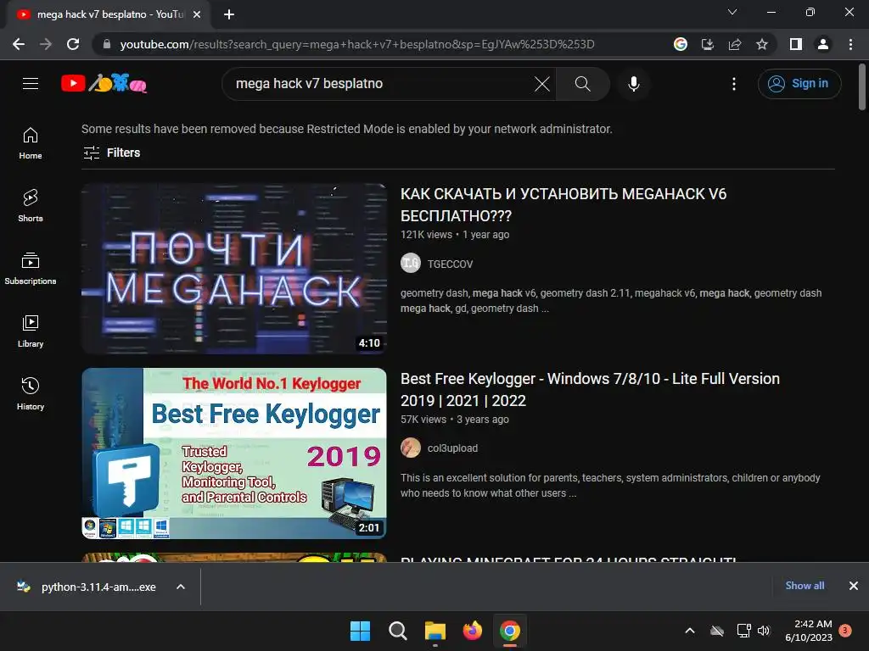Close the YouTube tab
869x651 pixels.
[x=197, y=15]
